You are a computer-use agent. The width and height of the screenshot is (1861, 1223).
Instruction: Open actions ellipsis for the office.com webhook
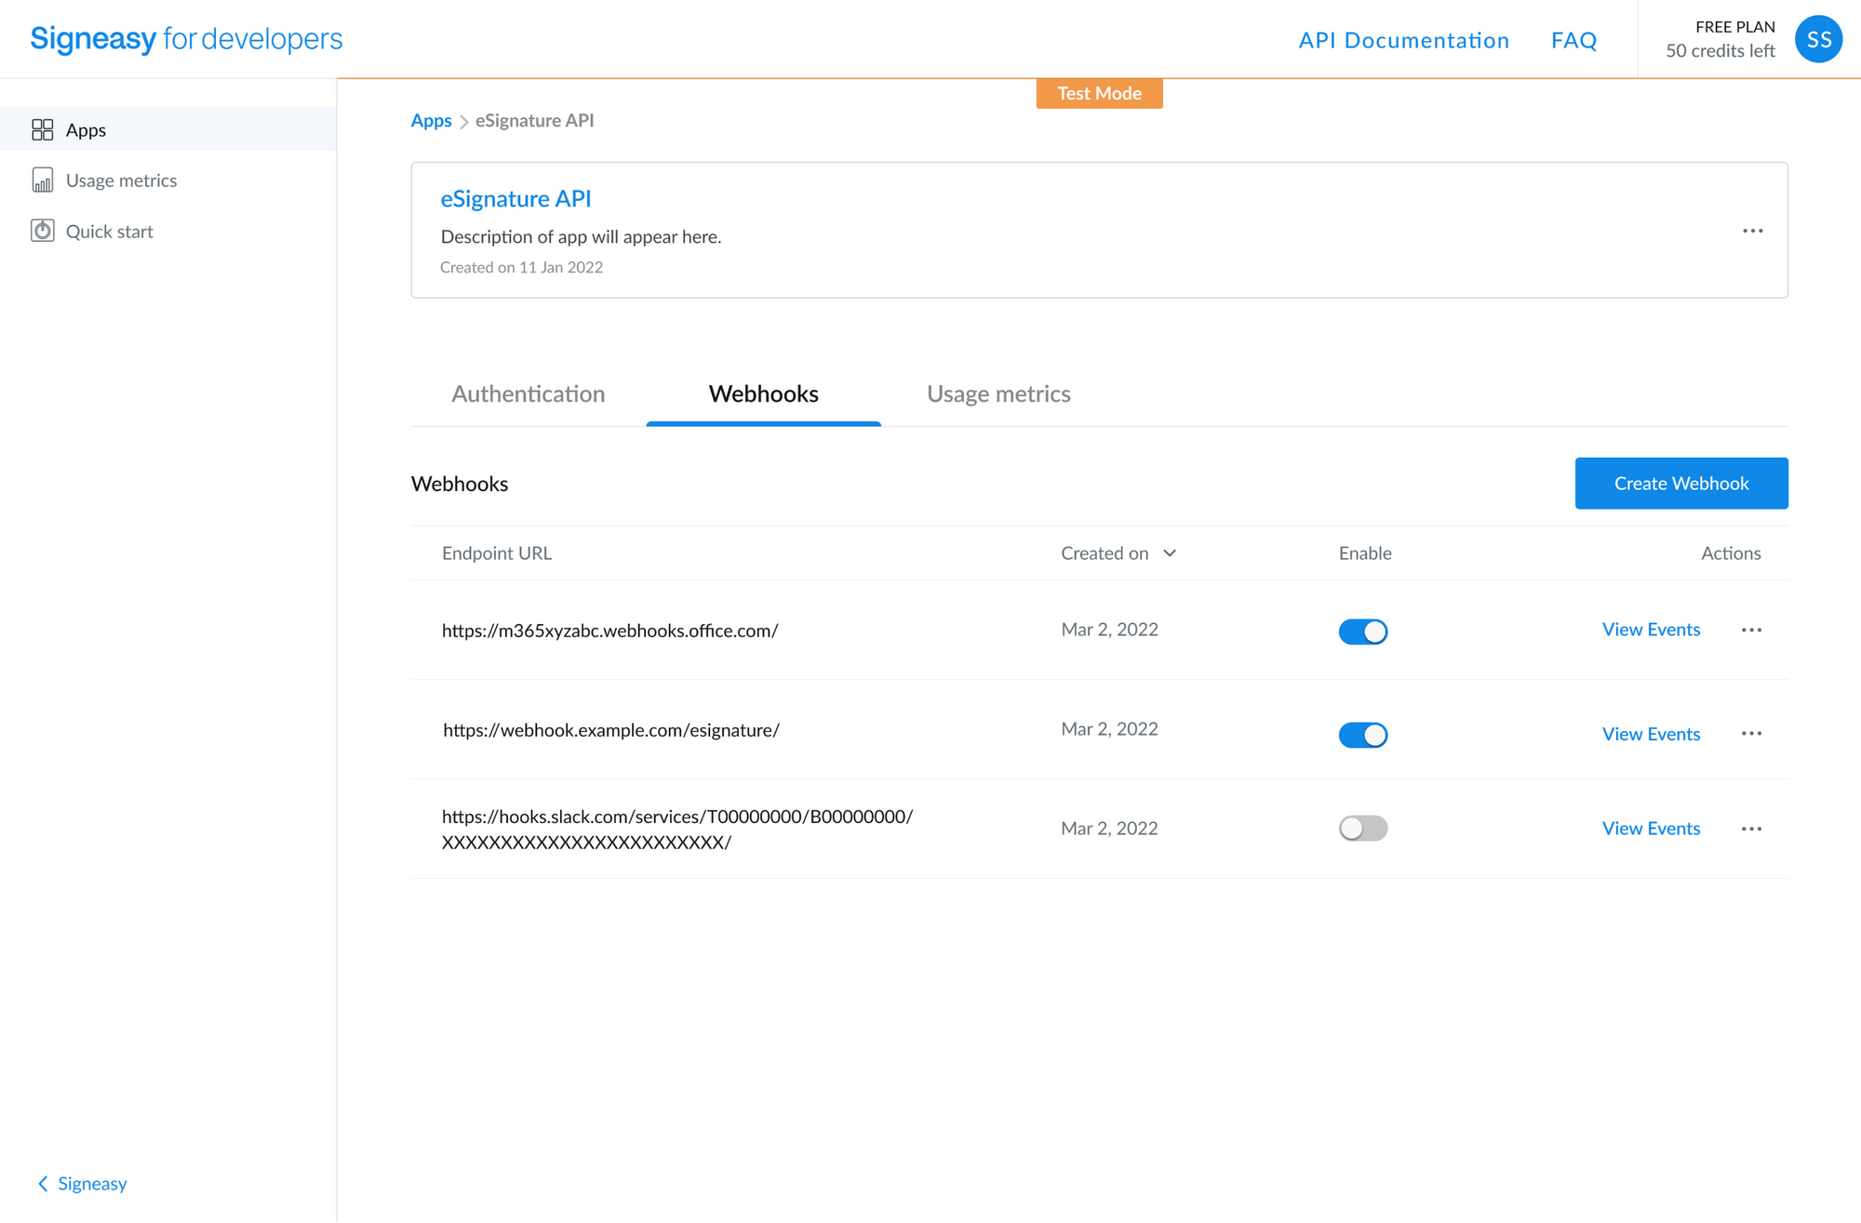click(x=1752, y=631)
